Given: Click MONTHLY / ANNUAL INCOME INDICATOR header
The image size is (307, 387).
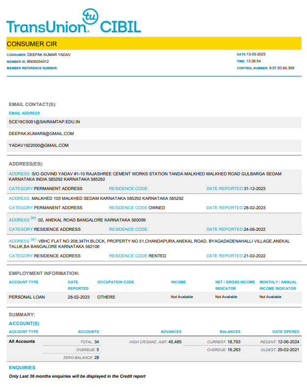Looking at the screenshot, I should [278, 285].
